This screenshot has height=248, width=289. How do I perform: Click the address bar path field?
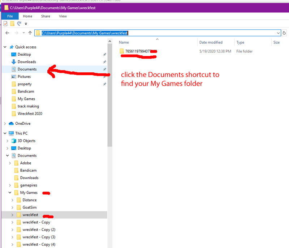click(x=158, y=33)
